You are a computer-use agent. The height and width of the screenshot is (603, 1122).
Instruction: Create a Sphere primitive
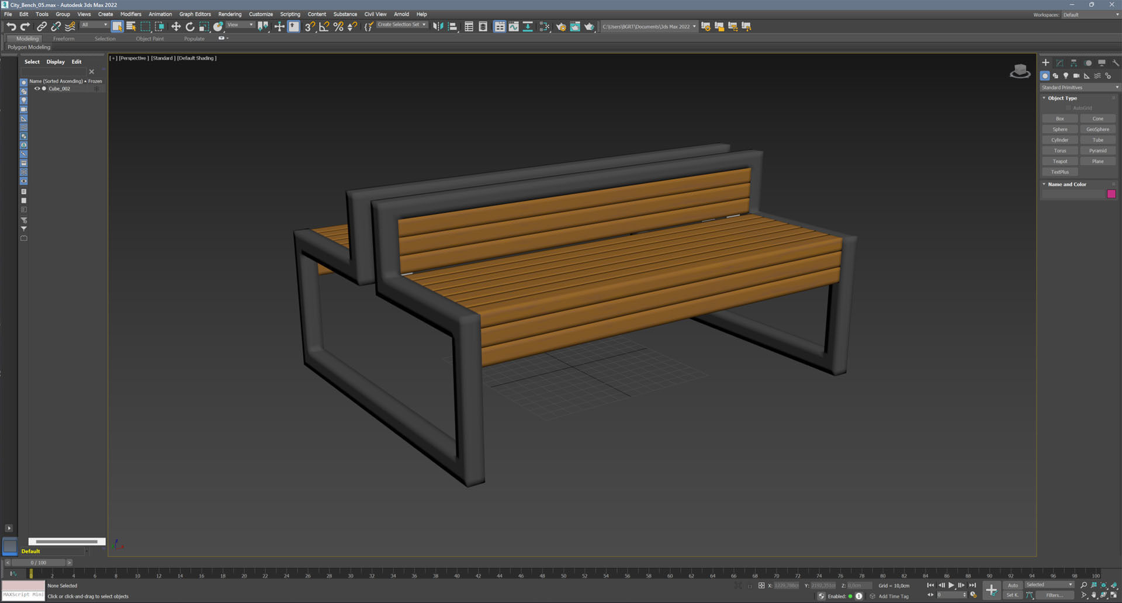[x=1059, y=129]
